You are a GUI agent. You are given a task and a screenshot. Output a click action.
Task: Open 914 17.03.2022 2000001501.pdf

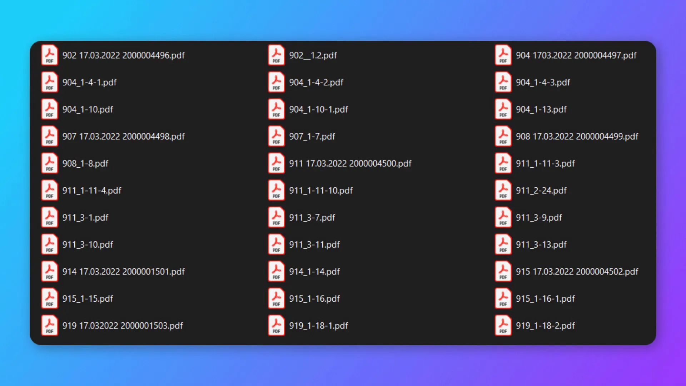pos(123,271)
